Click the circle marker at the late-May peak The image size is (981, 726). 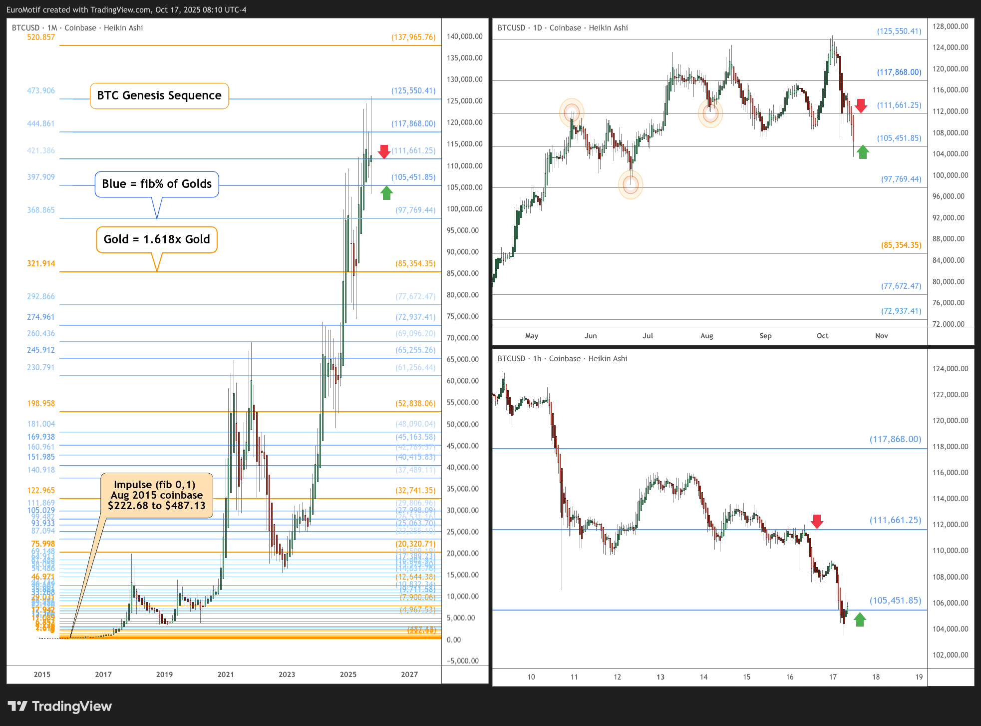[572, 112]
